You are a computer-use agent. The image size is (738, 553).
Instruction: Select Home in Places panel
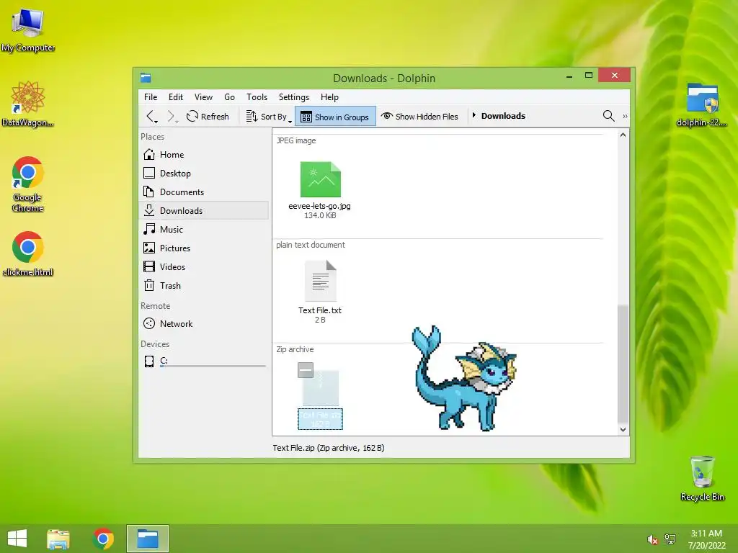click(204, 155)
